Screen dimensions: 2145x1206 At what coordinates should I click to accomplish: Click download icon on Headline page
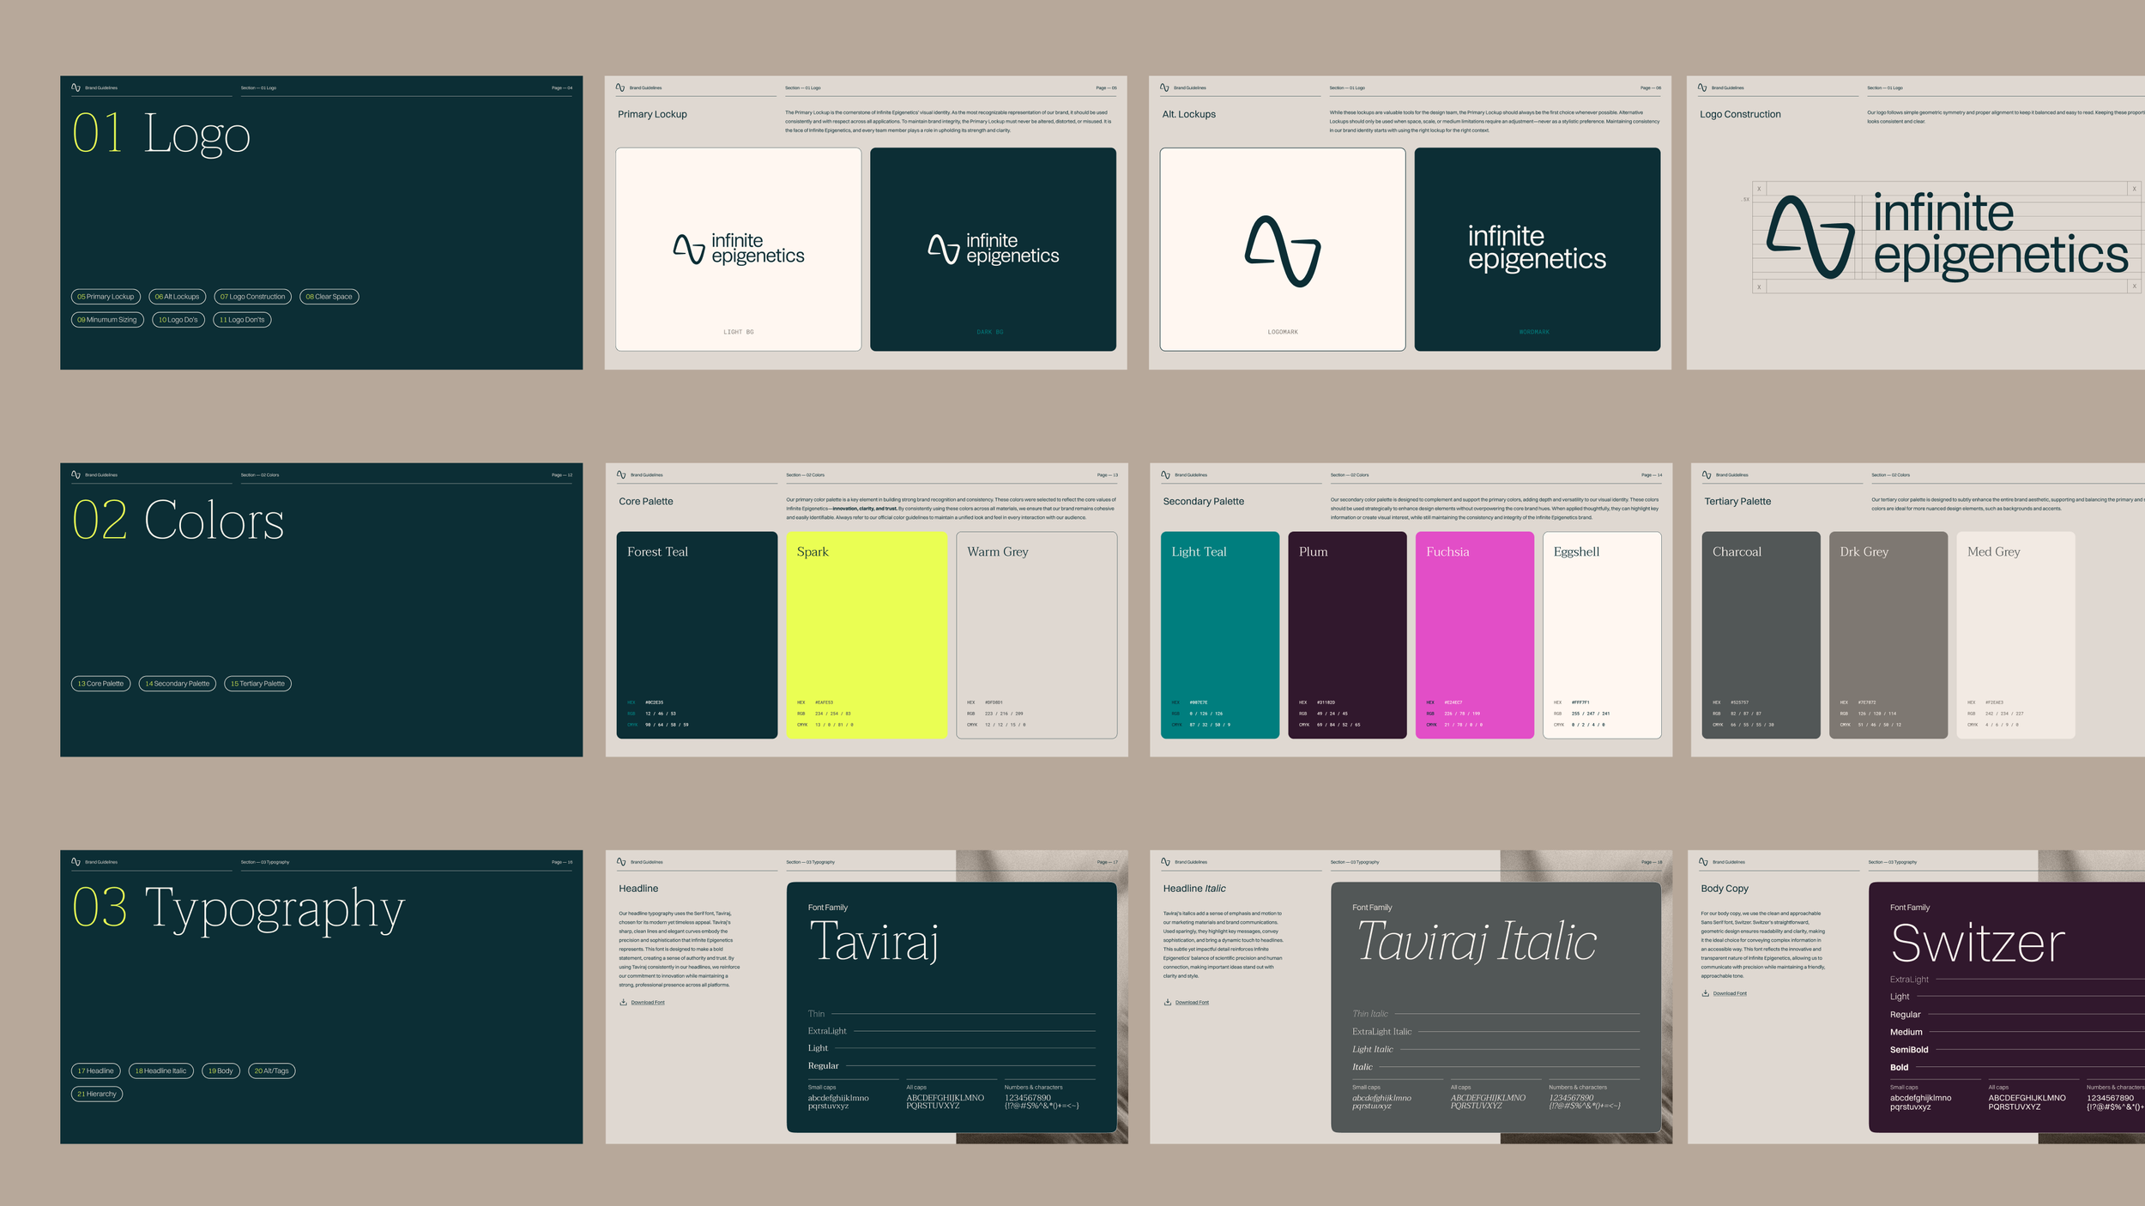point(623,1002)
